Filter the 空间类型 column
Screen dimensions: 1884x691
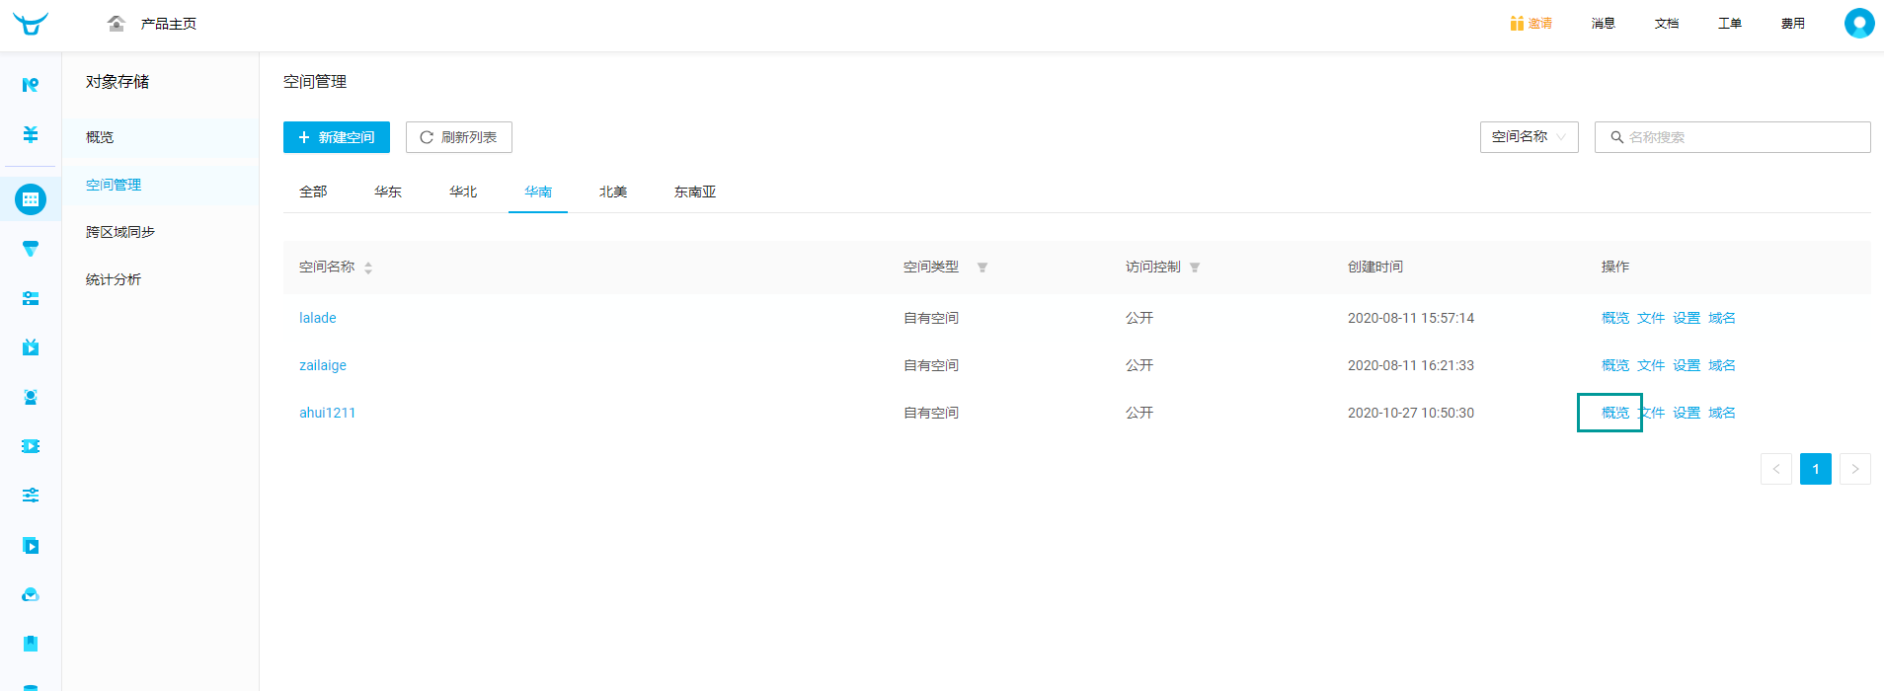pos(982,268)
